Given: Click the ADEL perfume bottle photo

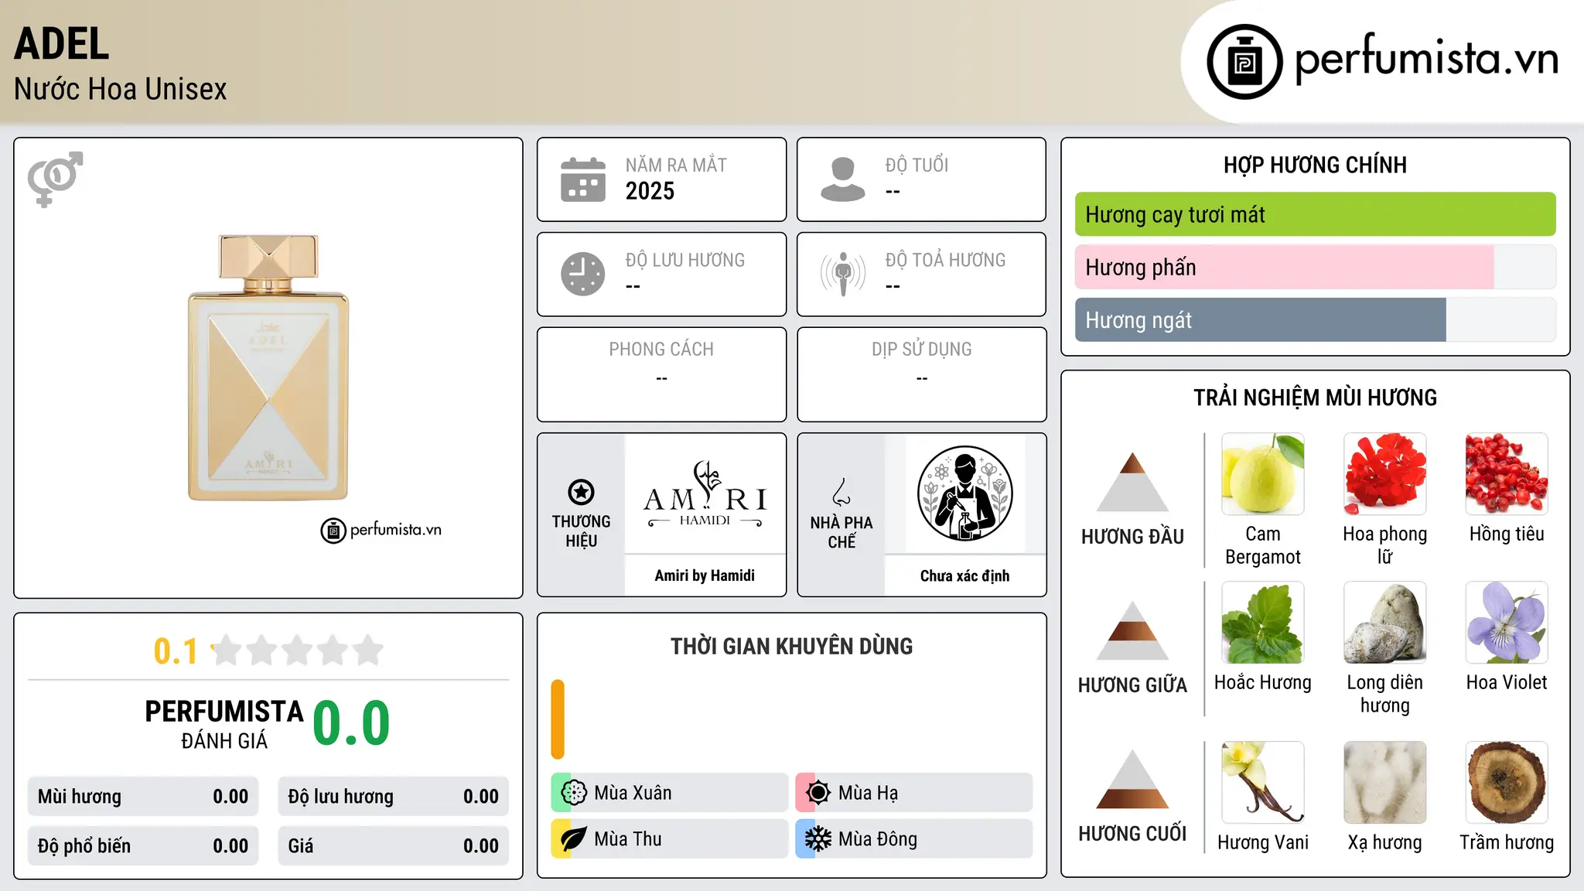Looking at the screenshot, I should [268, 367].
